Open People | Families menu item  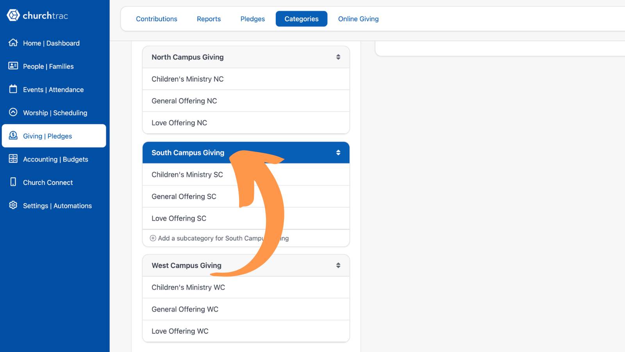point(54,66)
